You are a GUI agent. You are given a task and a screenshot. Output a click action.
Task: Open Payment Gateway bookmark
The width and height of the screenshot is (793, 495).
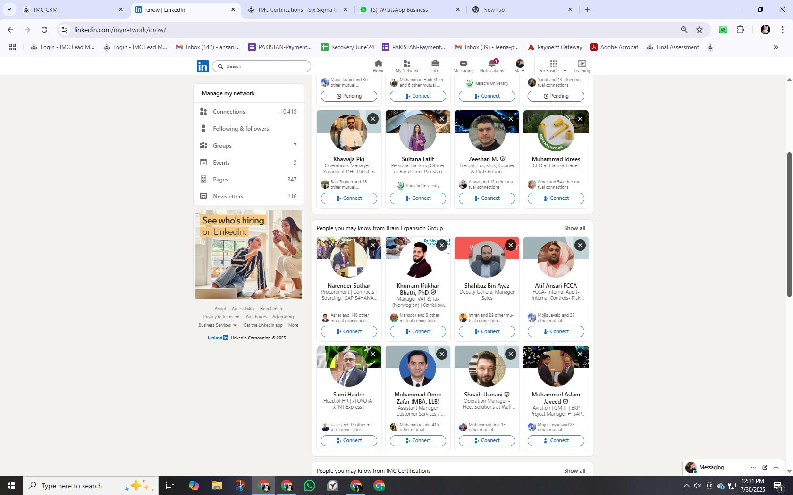click(x=555, y=47)
